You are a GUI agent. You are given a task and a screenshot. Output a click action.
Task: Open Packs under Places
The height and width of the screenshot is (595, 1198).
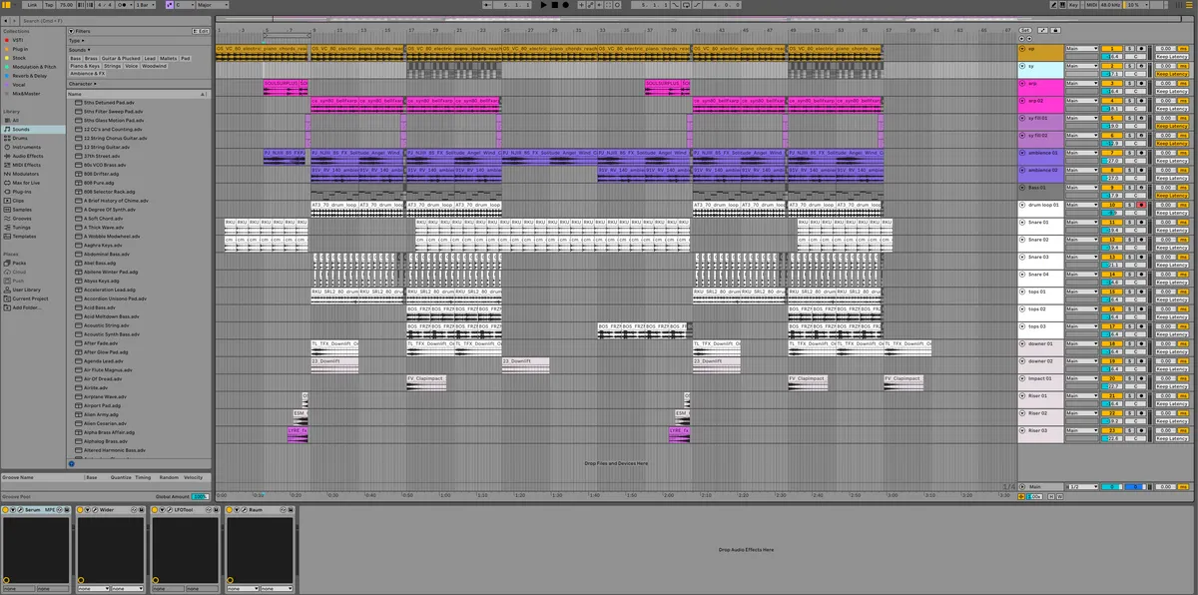19,264
